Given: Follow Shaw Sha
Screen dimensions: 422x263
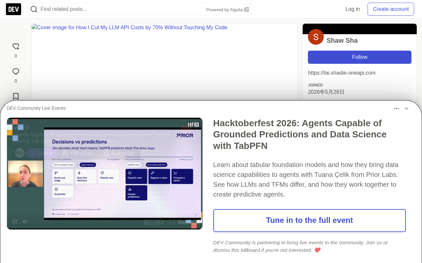Looking at the screenshot, I should point(360,57).
